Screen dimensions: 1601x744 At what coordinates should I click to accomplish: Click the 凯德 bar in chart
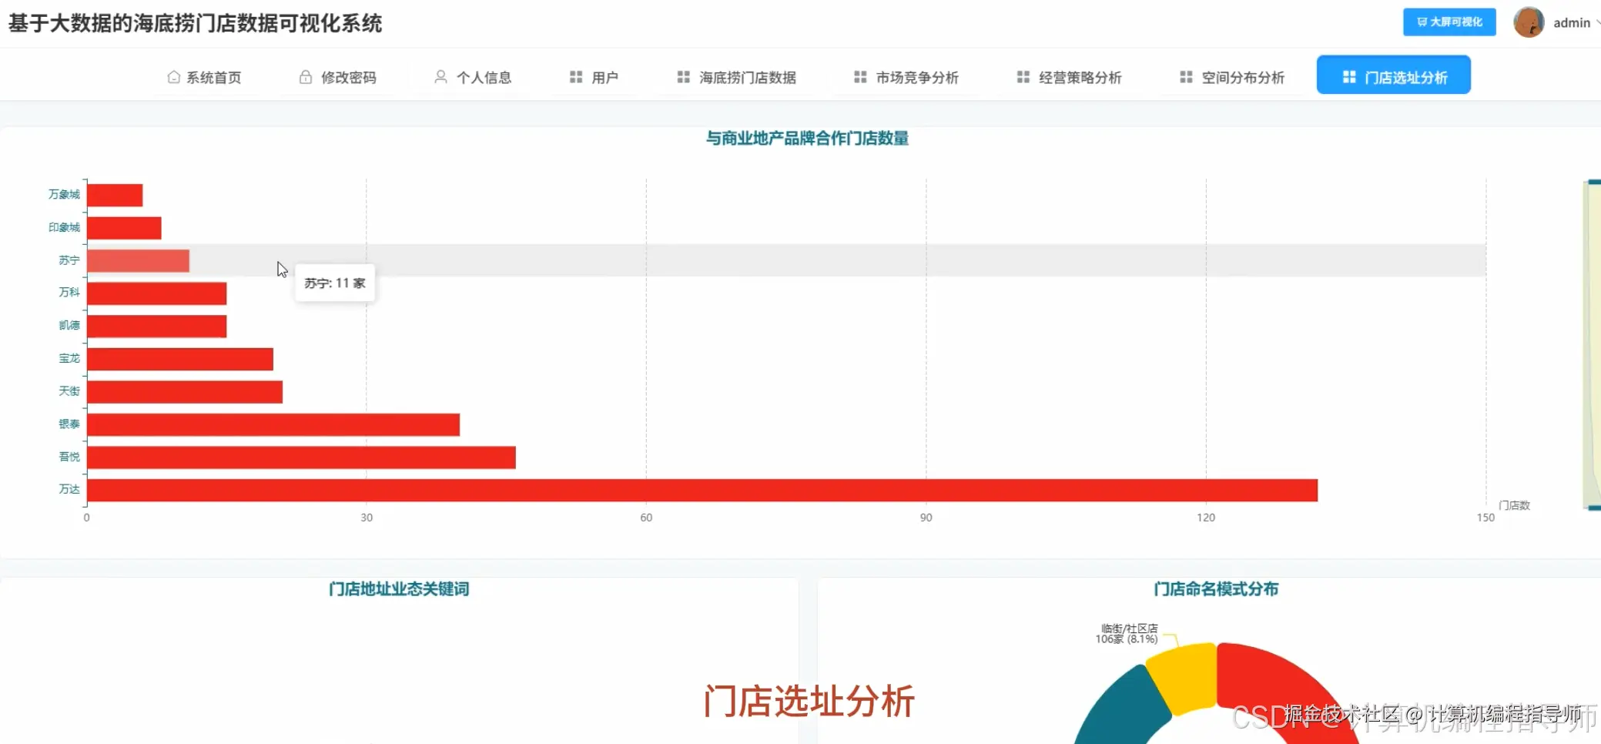(156, 327)
